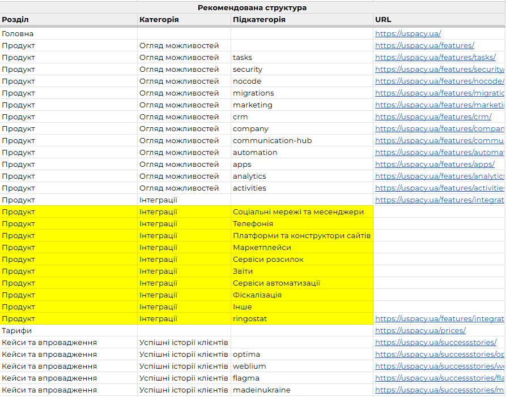Select the highlighted Телефонія cell
506x397 pixels.
point(301,224)
